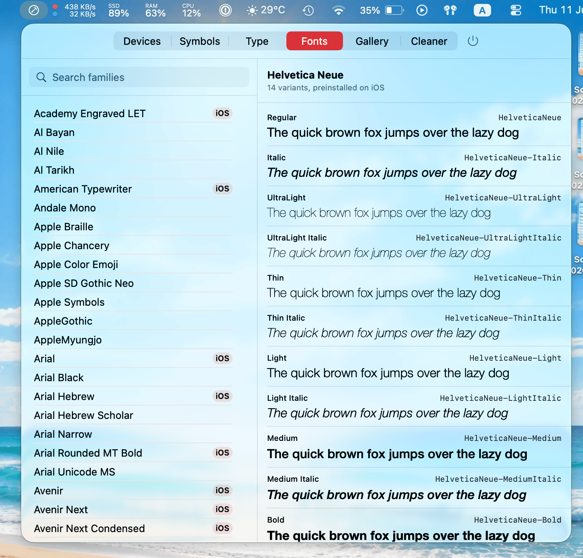
Task: Click SSD 89% status in menu bar
Action: tap(119, 10)
